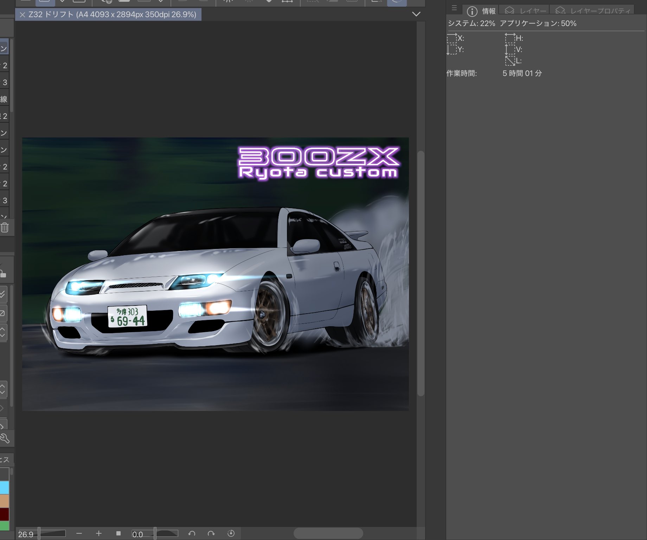Pick the light blue color swatch

(4, 488)
